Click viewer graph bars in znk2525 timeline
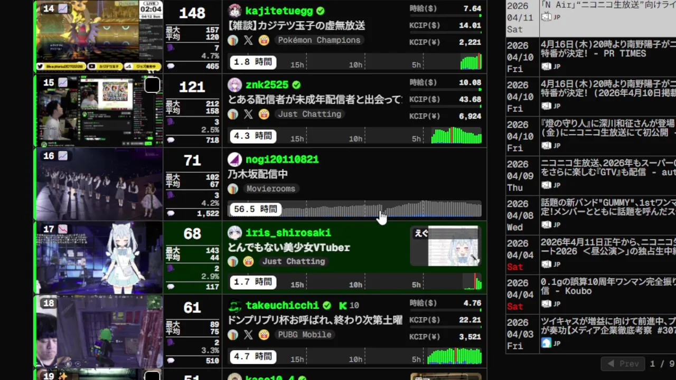The width and height of the screenshot is (676, 380). tap(456, 136)
